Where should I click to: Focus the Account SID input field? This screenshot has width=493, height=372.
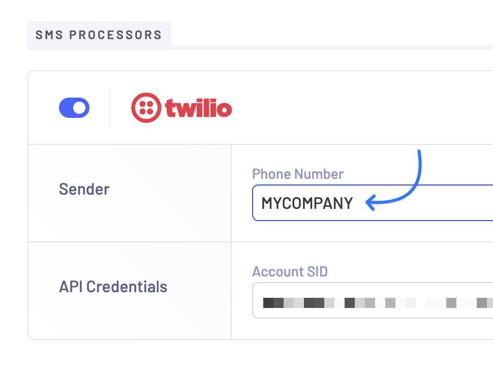pyautogui.click(x=373, y=300)
